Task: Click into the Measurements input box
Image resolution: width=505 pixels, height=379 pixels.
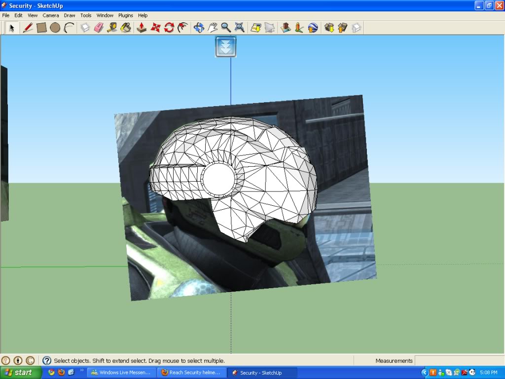Action: tap(459, 361)
